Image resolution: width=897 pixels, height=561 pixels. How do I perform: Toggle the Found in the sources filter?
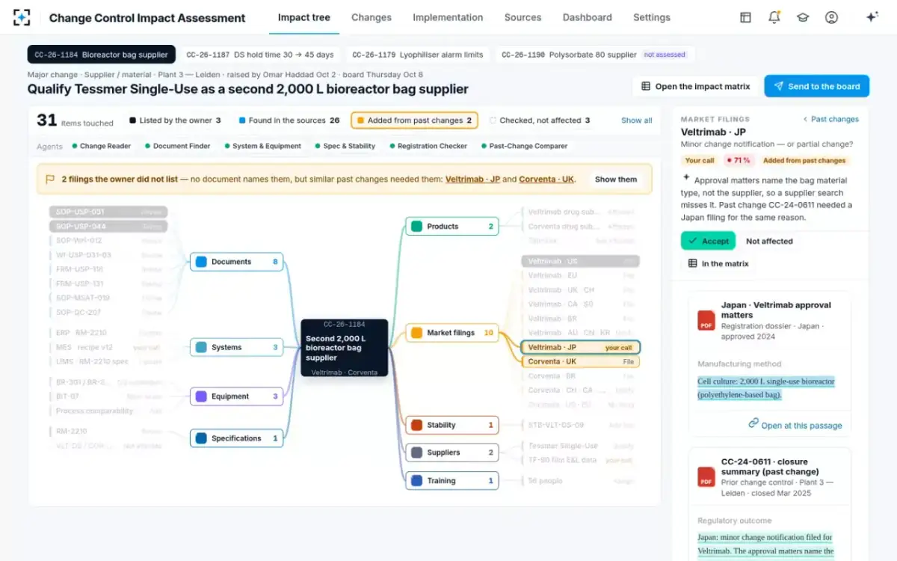pyautogui.click(x=289, y=120)
